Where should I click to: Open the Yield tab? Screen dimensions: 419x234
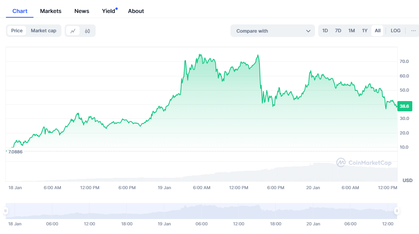point(109,11)
